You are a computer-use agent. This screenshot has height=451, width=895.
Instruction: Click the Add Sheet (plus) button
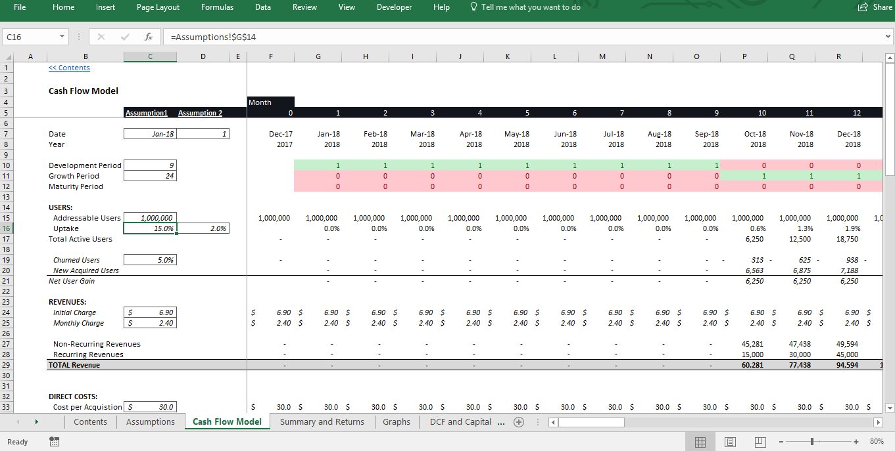point(519,422)
